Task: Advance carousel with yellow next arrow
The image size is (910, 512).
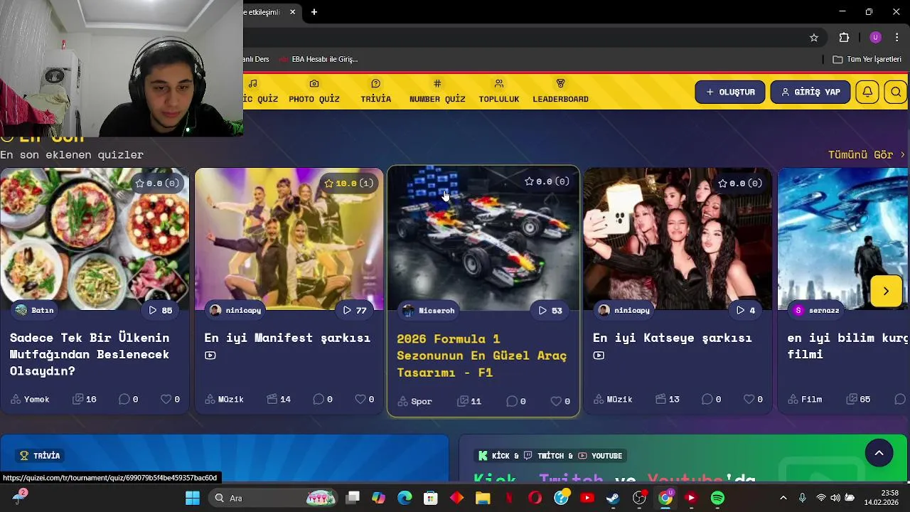Action: 886,291
